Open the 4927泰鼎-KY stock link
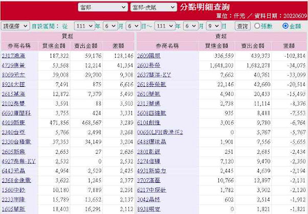This screenshot has height=214, width=308. [19, 161]
